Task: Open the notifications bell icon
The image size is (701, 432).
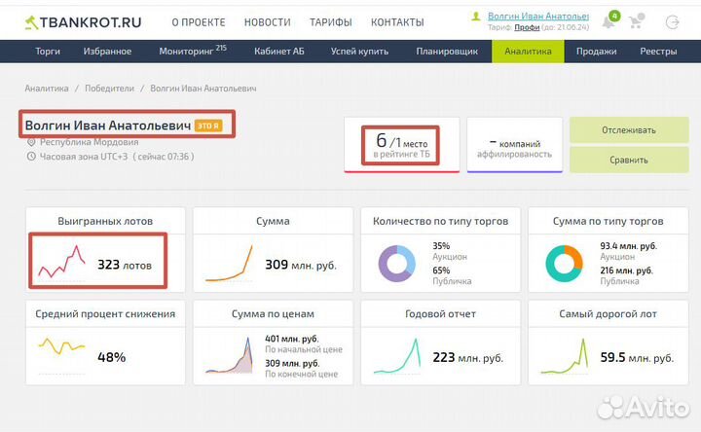Action: tap(609, 22)
